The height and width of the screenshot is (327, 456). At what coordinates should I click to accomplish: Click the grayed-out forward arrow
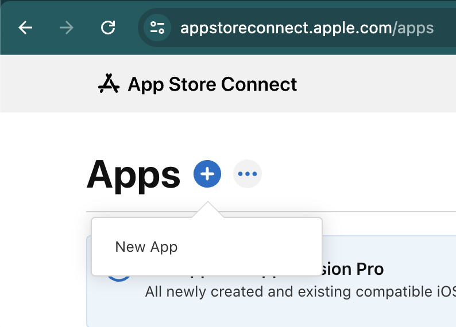click(67, 28)
